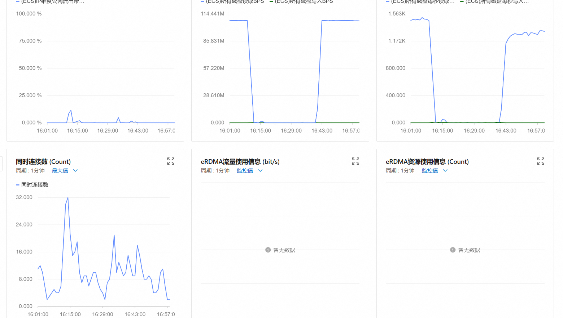
Task: Click 暂无数据 message in eRDMA资源使用信息 panel
Action: 469,250
